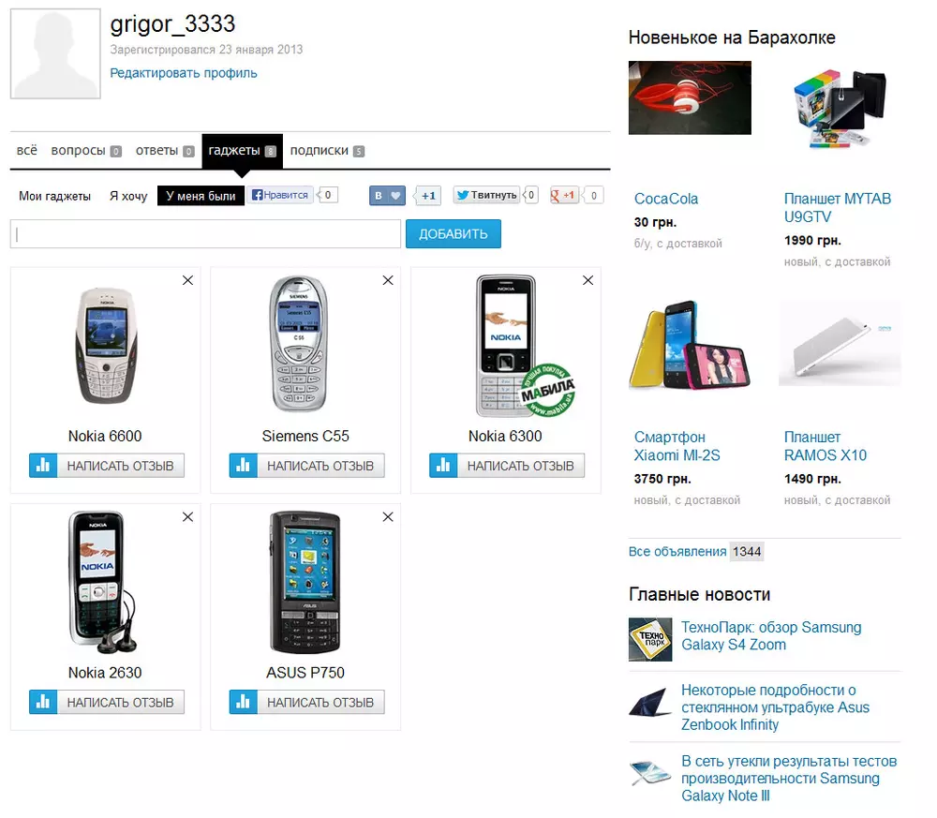The image size is (937, 818).
Task: Open the CocaCola headphones thumbnail
Action: [690, 97]
